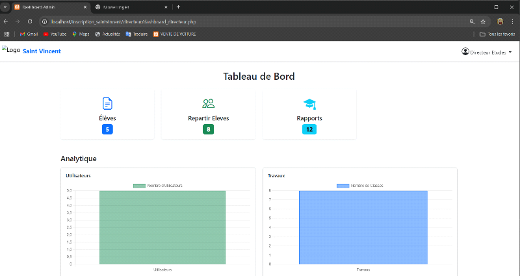Open Actualités bookmark

107,34
